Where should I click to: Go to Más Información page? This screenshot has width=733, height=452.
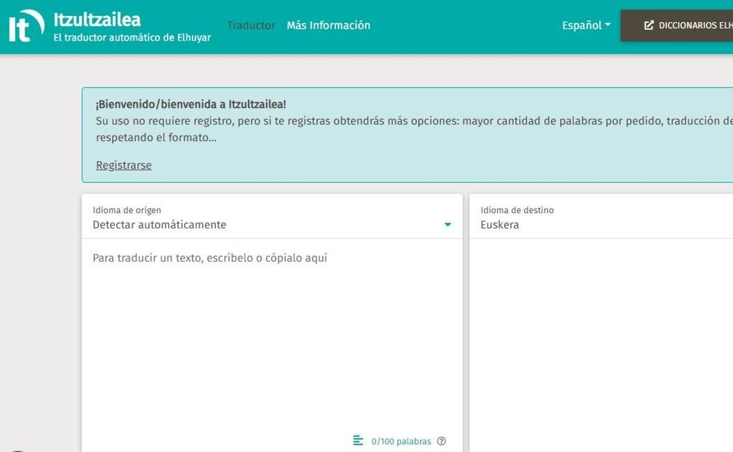(x=328, y=25)
